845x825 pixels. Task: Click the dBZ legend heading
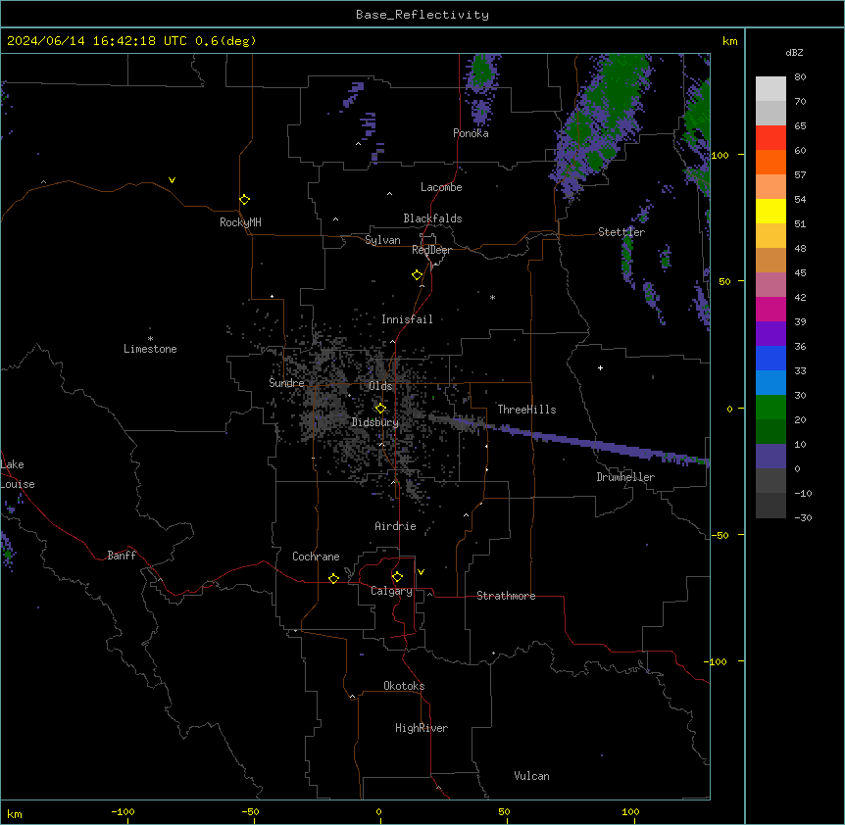click(794, 52)
